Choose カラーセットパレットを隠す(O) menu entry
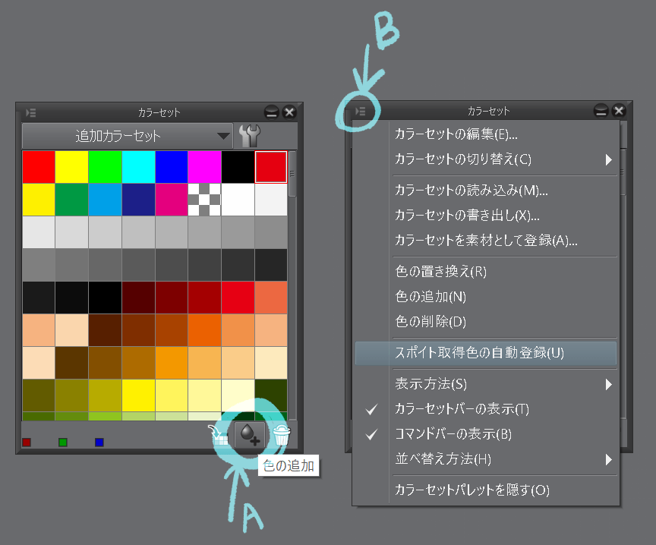656x545 pixels. 471,490
